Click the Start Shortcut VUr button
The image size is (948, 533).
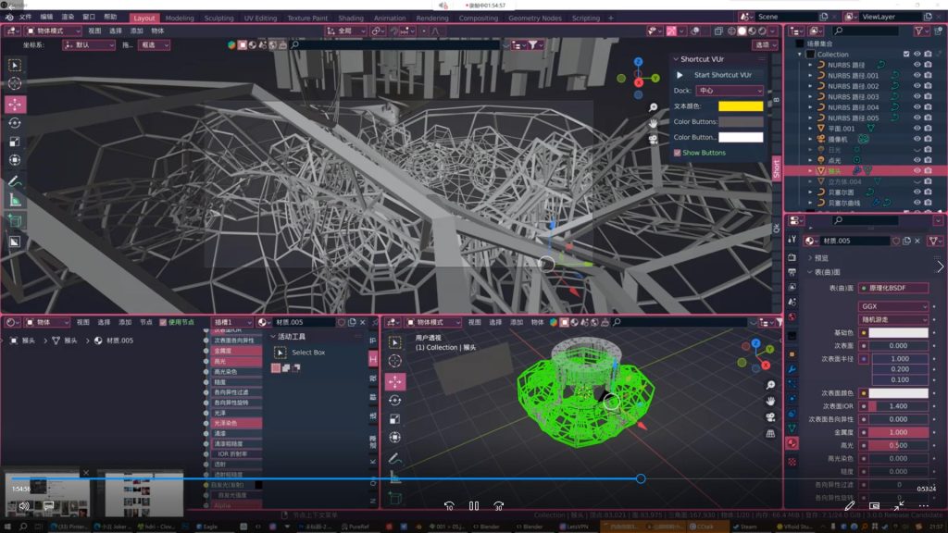718,75
